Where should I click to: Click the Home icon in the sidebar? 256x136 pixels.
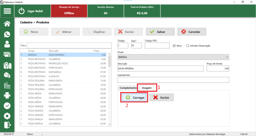[x=7, y=24]
